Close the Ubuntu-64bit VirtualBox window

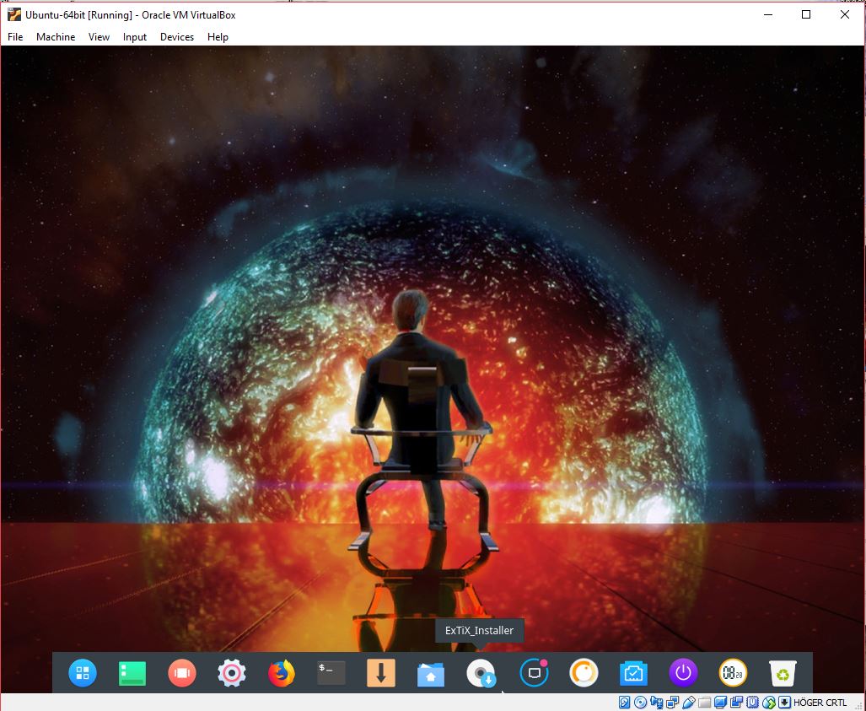click(845, 15)
